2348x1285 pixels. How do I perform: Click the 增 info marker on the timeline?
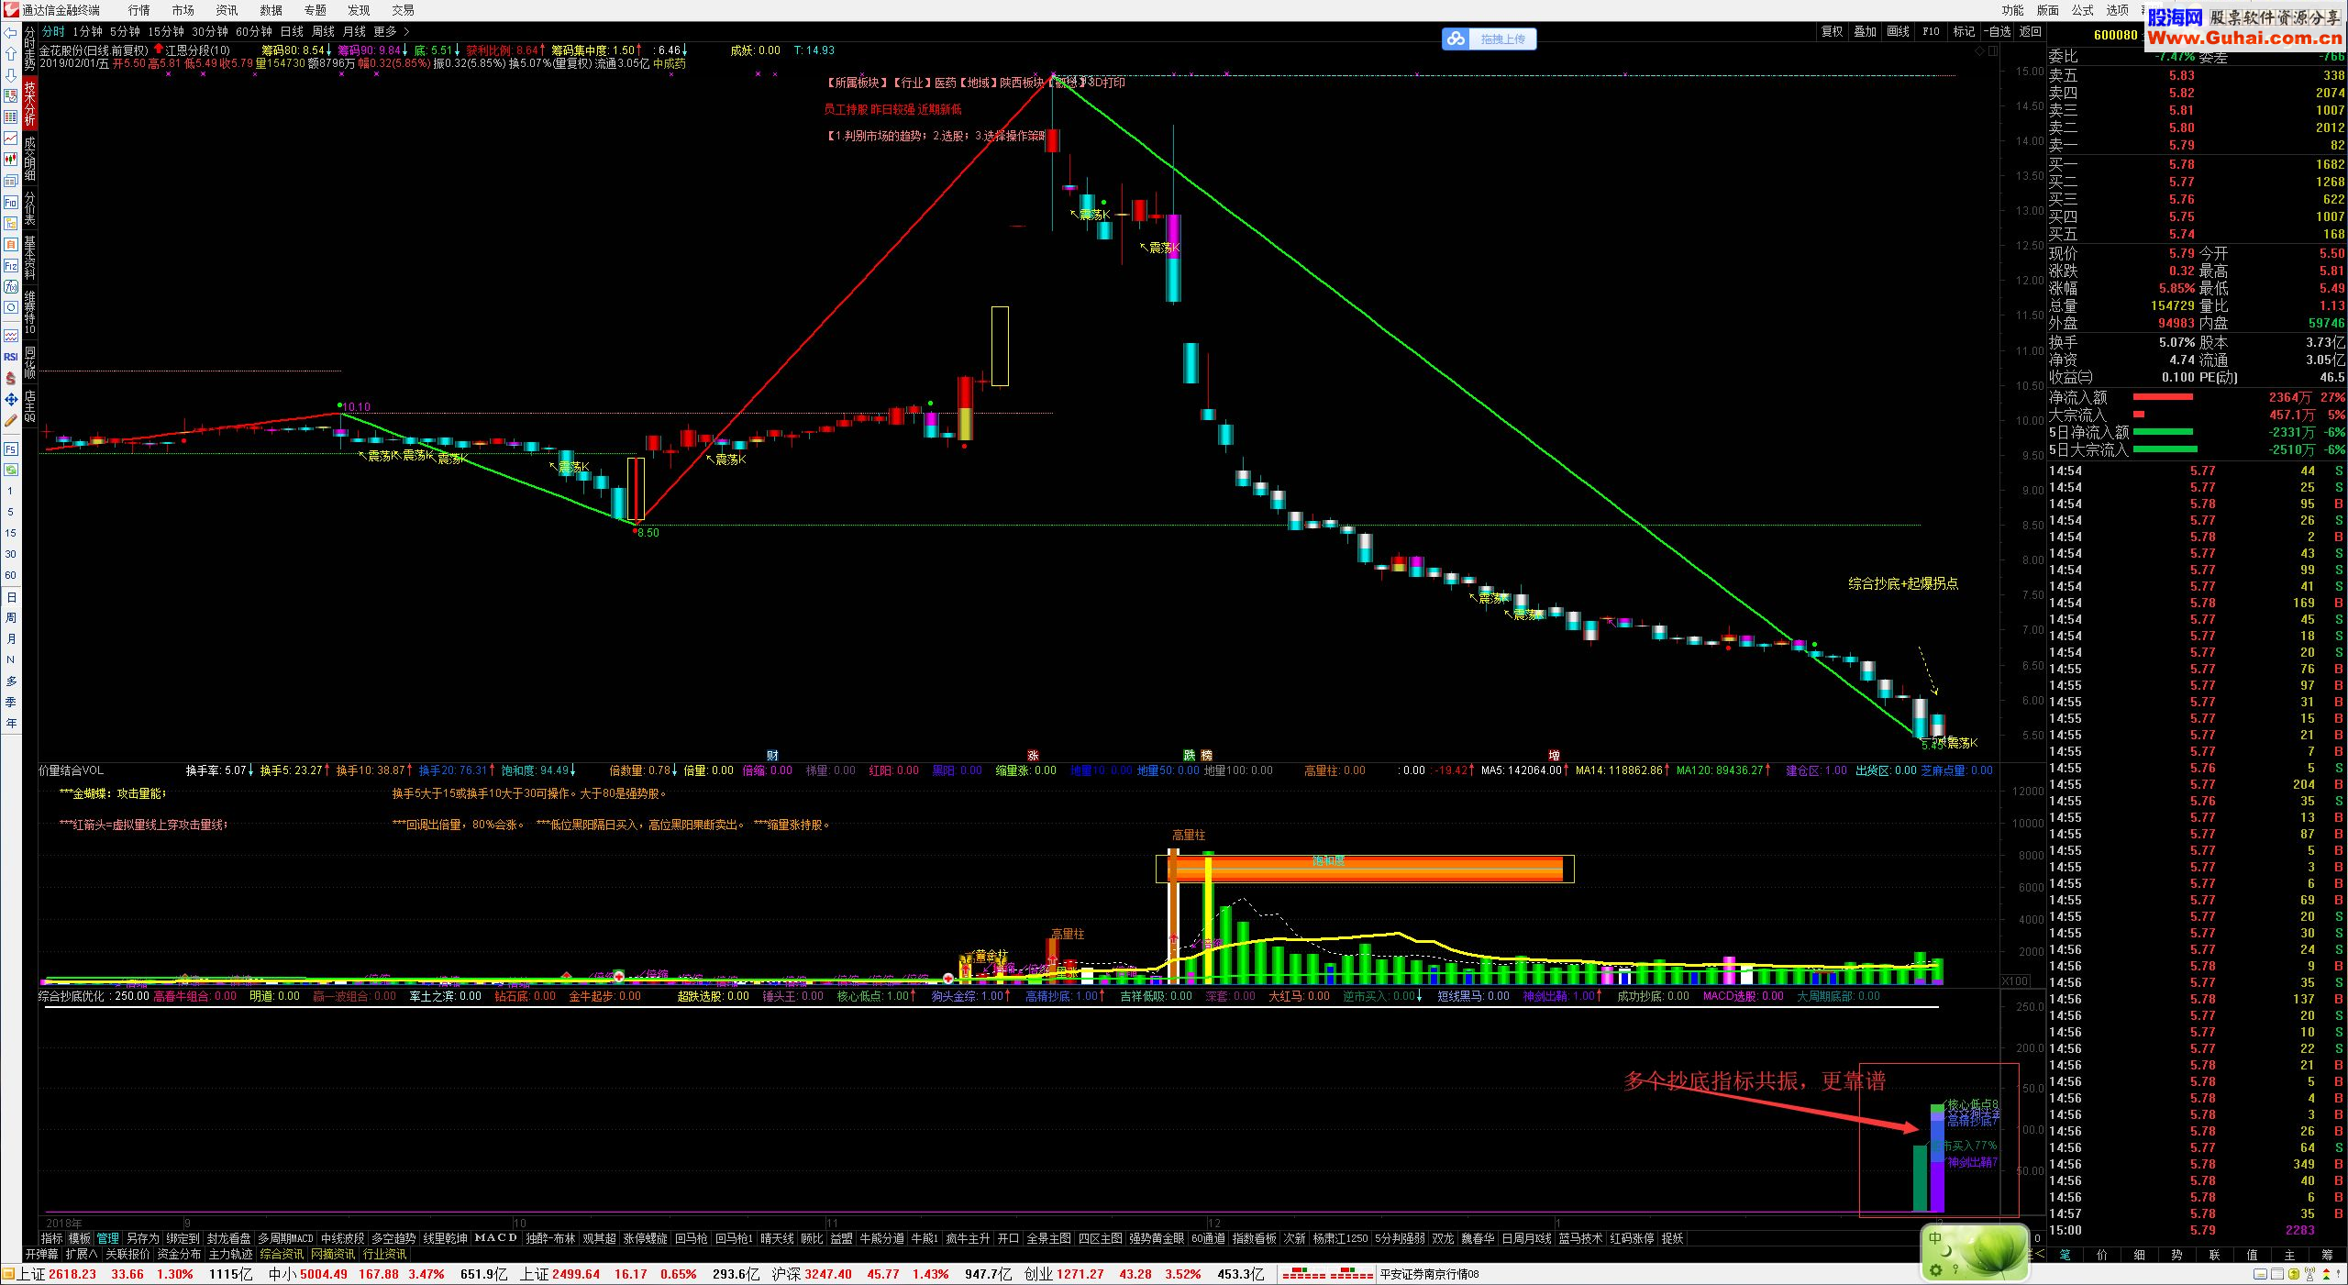[1554, 756]
